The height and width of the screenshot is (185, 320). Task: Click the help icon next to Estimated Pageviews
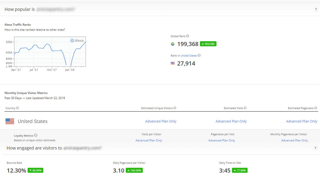click(x=316, y=108)
